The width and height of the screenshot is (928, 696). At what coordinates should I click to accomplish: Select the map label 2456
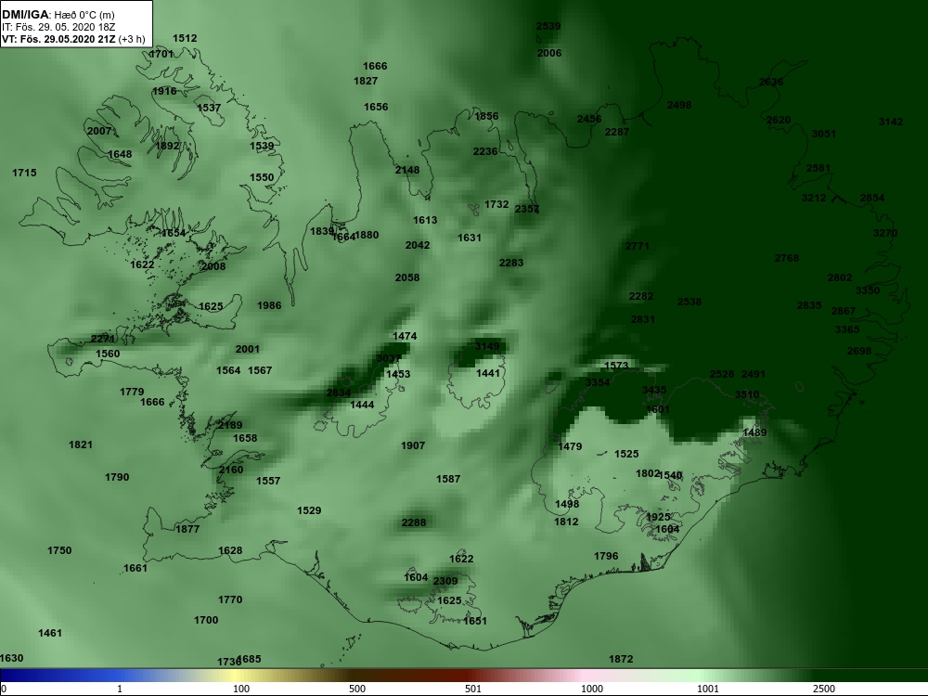[x=589, y=119]
